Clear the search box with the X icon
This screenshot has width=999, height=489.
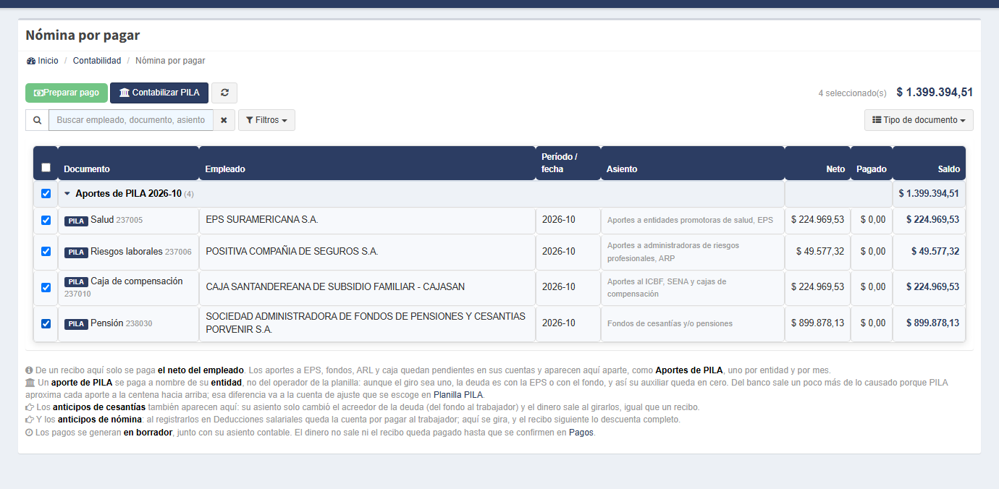[224, 120]
